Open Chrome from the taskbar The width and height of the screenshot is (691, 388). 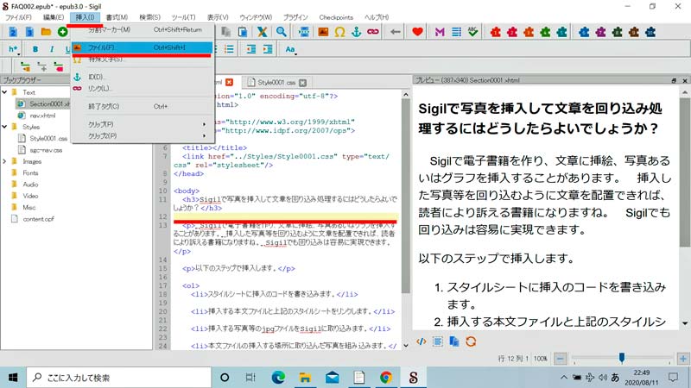pyautogui.click(x=386, y=377)
